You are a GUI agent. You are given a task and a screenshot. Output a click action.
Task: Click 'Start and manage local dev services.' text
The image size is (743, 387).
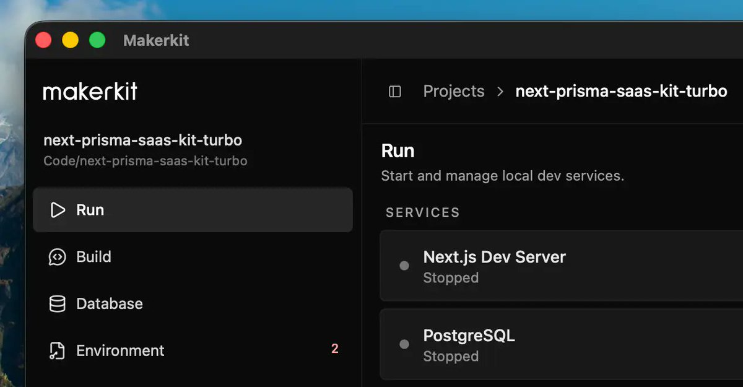click(503, 176)
